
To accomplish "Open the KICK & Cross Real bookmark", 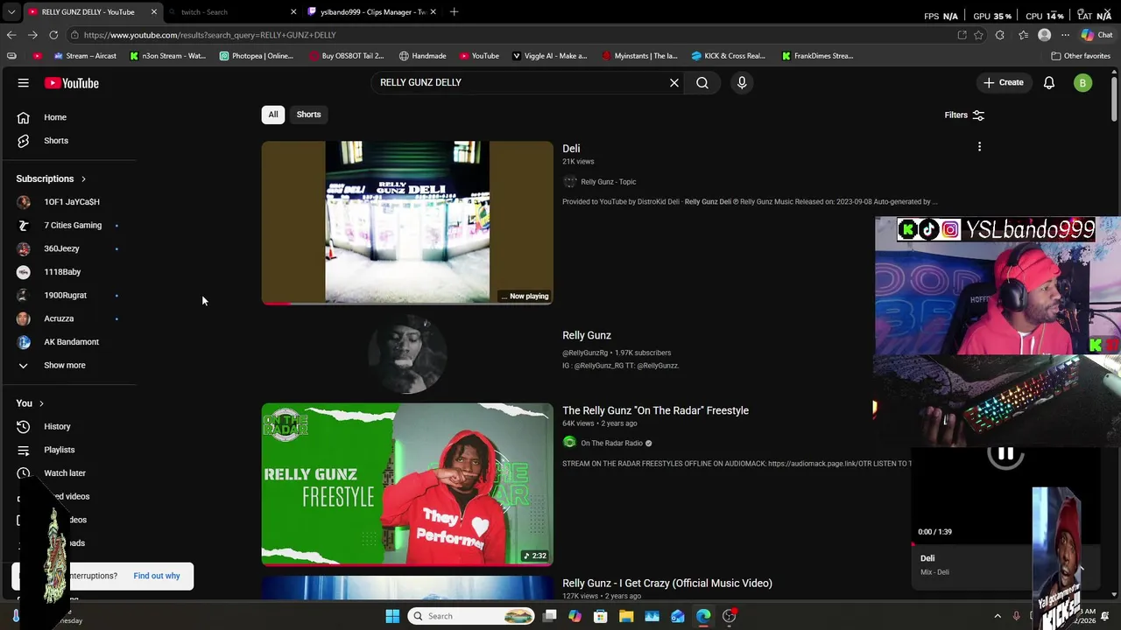I will point(729,56).
